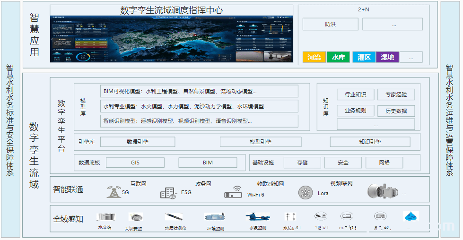Click the 防洪 box
This screenshot has height=240, width=463.
[x=331, y=24]
